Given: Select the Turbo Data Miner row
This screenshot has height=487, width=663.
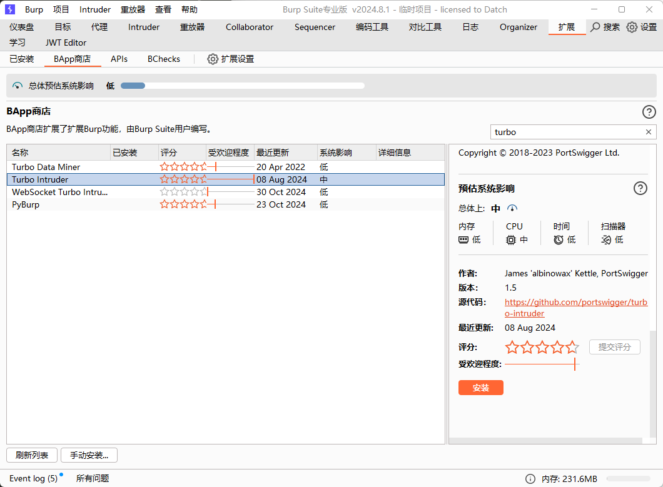Looking at the screenshot, I should (x=226, y=167).
